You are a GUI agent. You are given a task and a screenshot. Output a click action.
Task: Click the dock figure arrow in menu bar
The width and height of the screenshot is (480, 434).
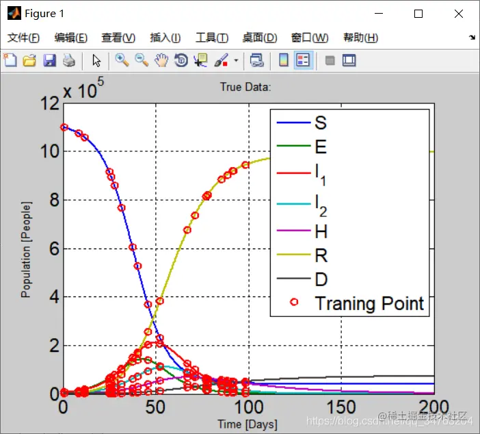tap(472, 38)
